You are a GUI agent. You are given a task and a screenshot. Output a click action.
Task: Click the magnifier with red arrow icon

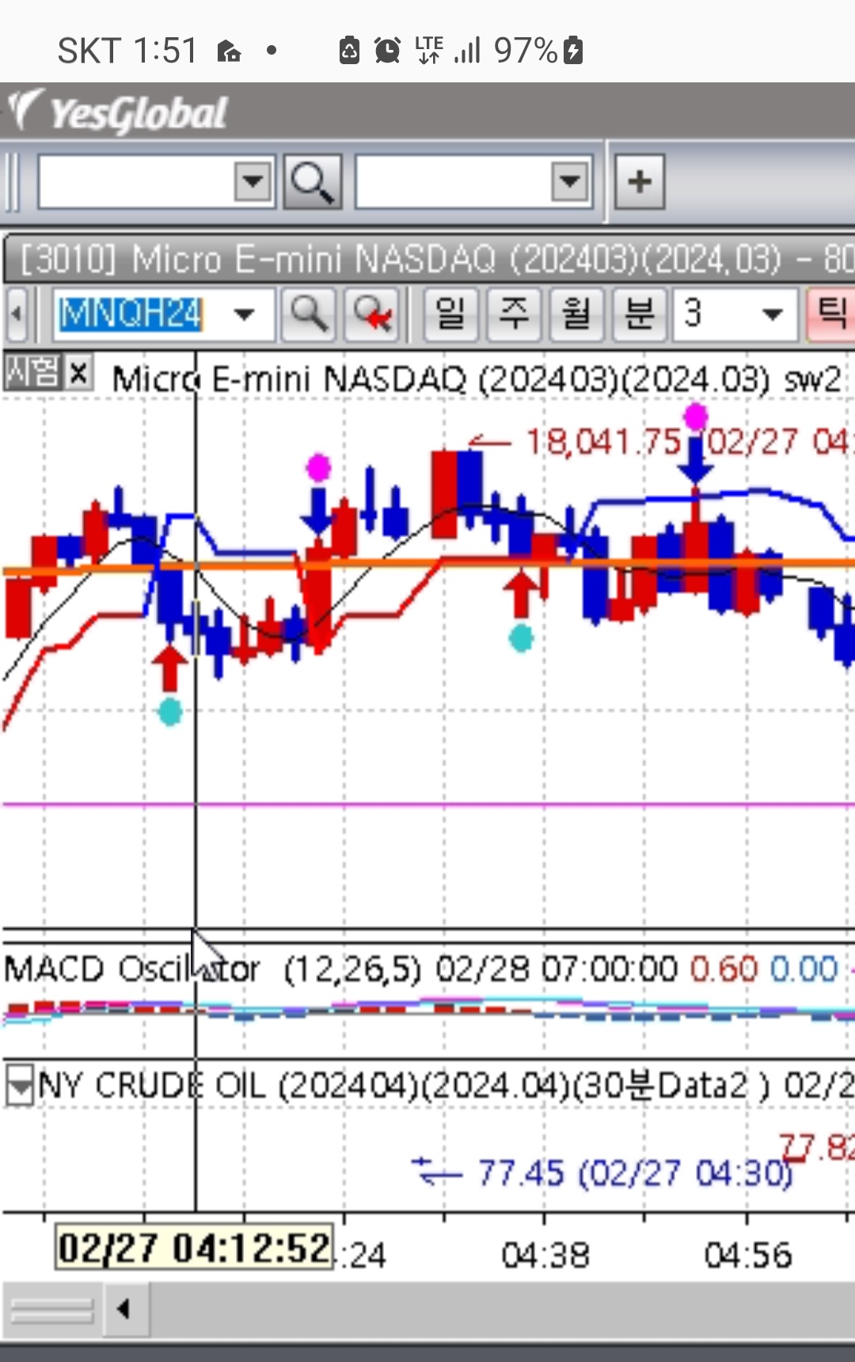tap(372, 314)
